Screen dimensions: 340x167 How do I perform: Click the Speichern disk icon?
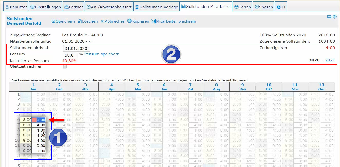pos(53,21)
